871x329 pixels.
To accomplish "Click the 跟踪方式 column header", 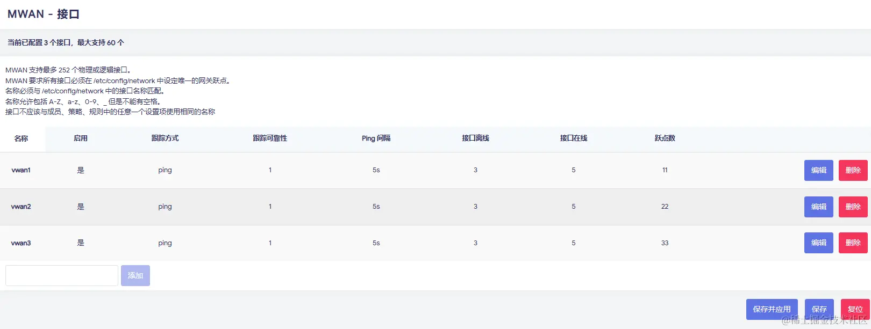I will (x=165, y=138).
